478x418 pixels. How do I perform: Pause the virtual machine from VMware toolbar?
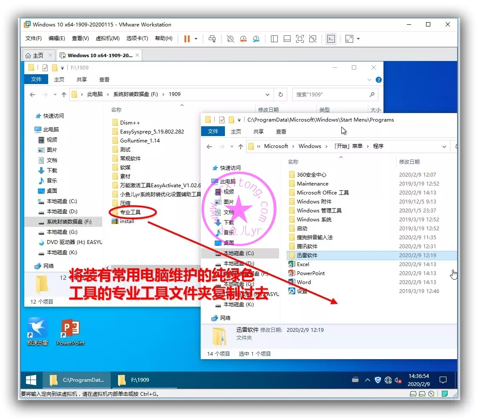pos(187,39)
